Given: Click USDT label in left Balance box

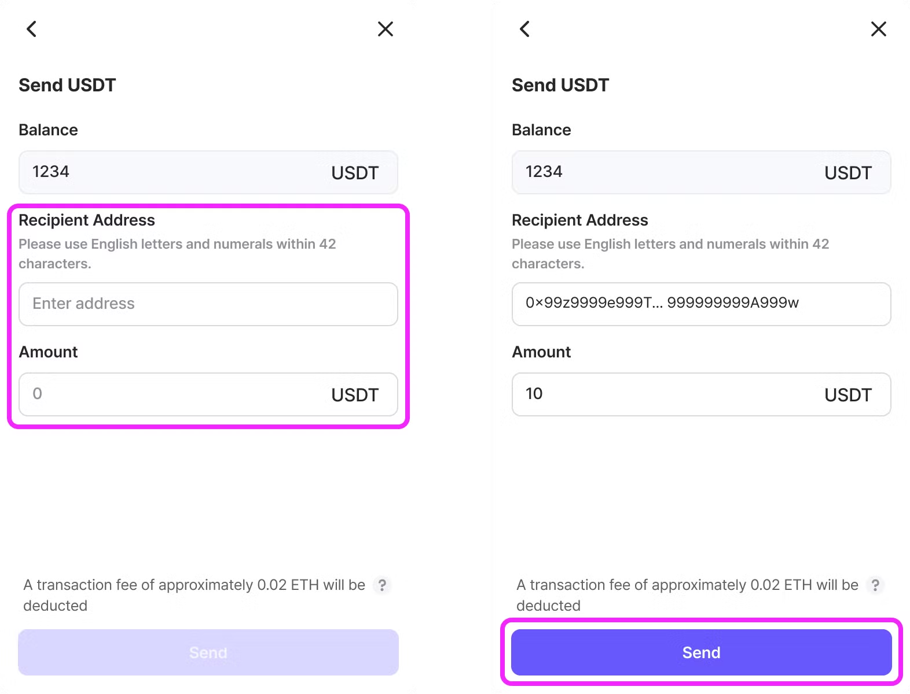Looking at the screenshot, I should click(355, 173).
